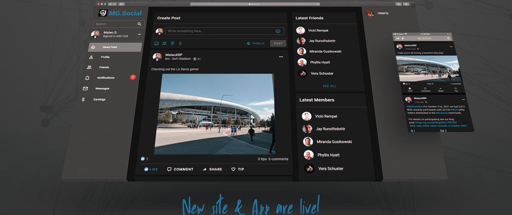Click the search magnifier icon in sidebar
The width and height of the screenshot is (512, 215).
(x=139, y=24)
